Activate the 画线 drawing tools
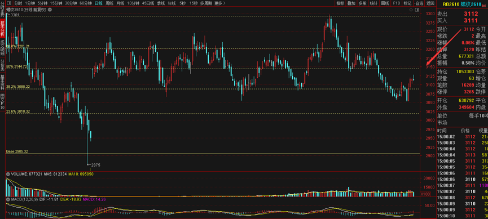 pyautogui.click(x=385, y=3)
